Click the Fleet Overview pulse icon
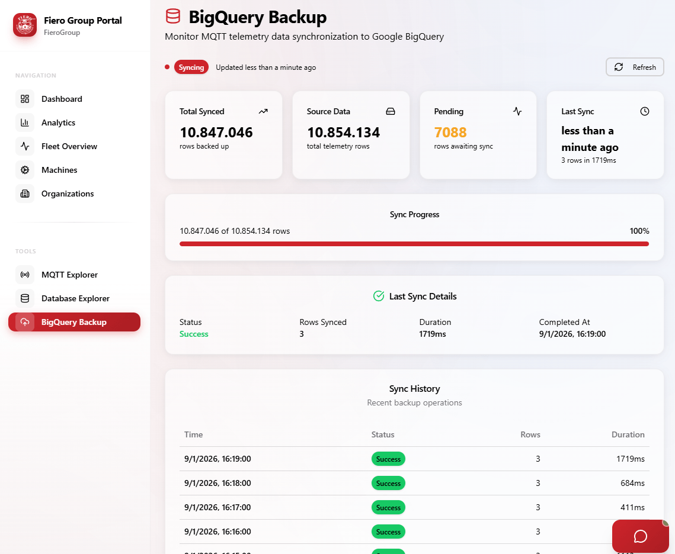Viewport: 675px width, 554px height. (25, 146)
